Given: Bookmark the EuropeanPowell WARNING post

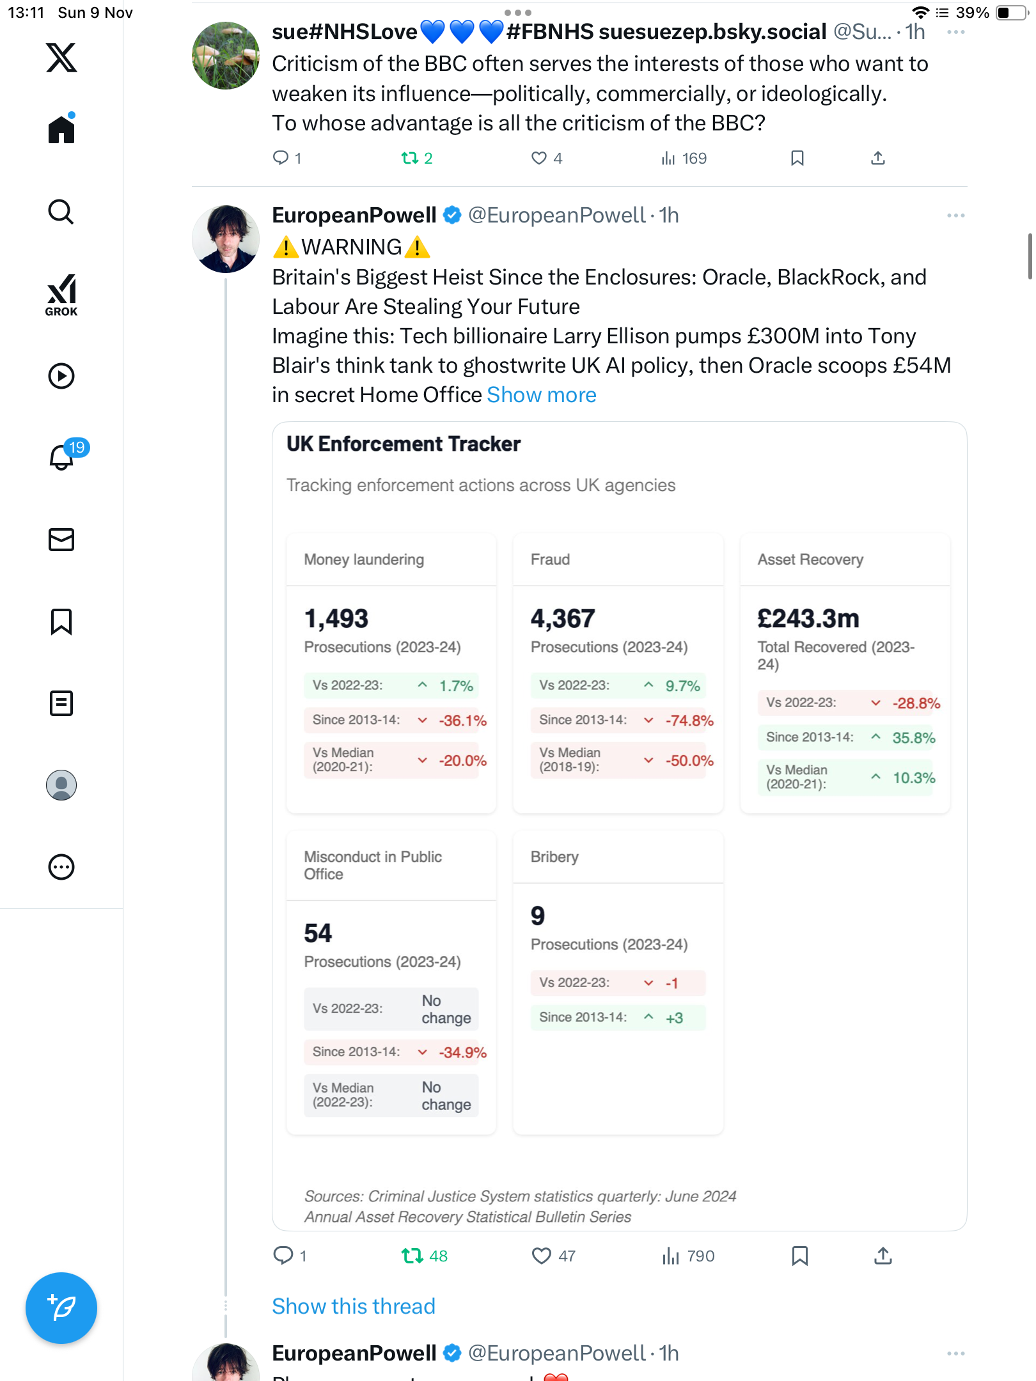Looking at the screenshot, I should coord(799,1256).
